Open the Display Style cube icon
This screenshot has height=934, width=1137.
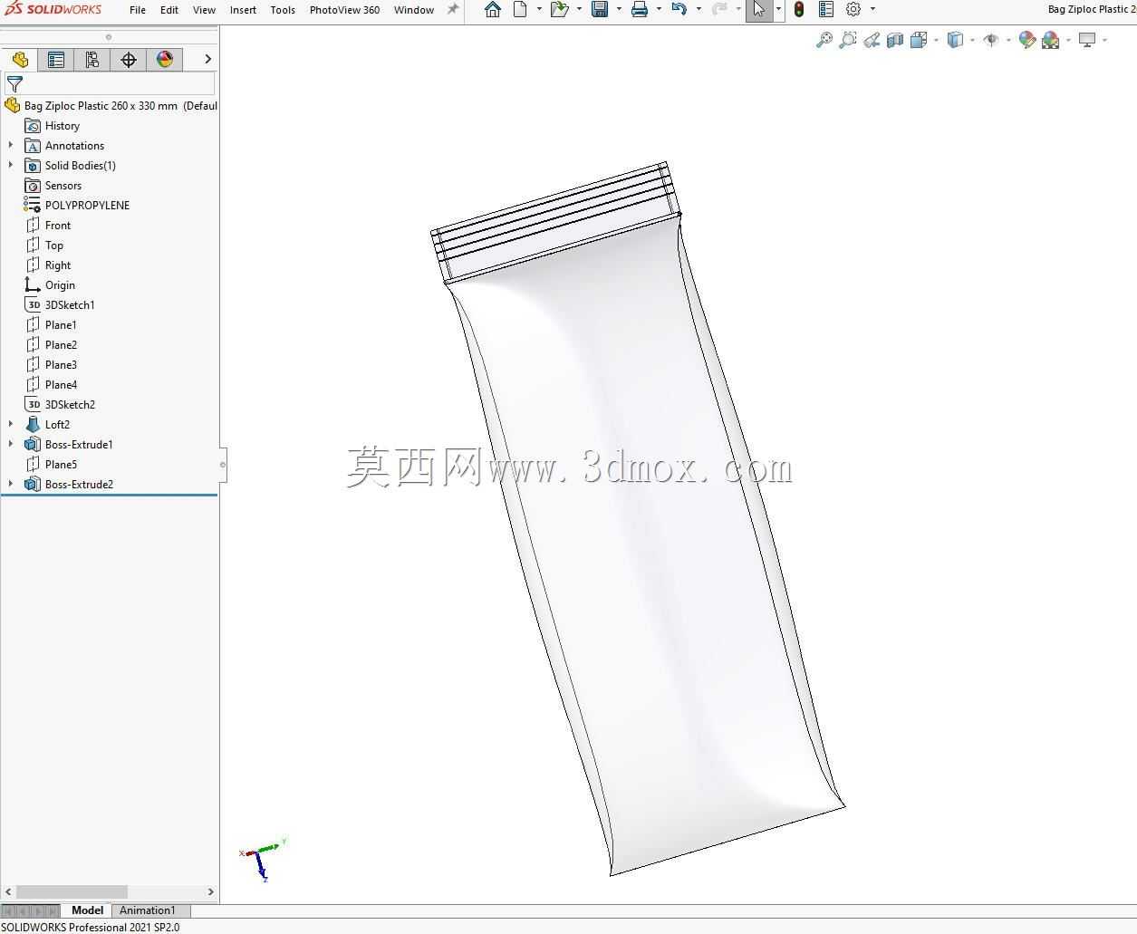pos(955,40)
